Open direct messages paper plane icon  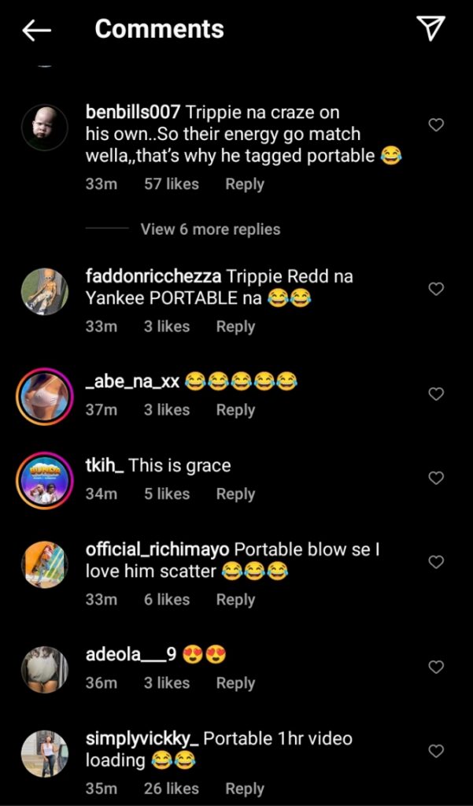point(431,28)
